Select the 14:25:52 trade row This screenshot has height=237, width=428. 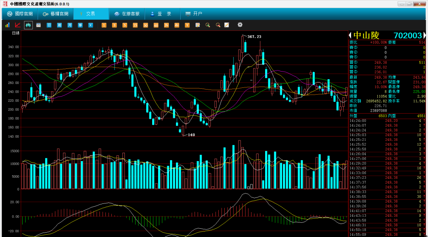tap(387, 144)
